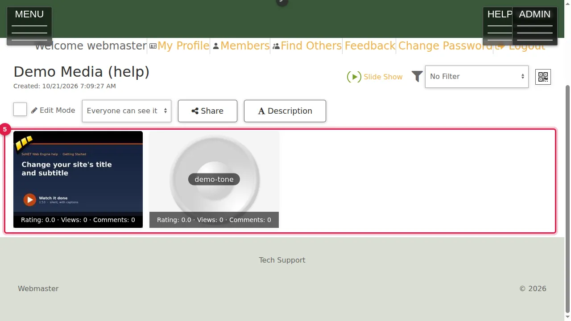The height and width of the screenshot is (321, 571).
Task: Open the 'Change your site's title' video thumbnail
Action: click(78, 179)
